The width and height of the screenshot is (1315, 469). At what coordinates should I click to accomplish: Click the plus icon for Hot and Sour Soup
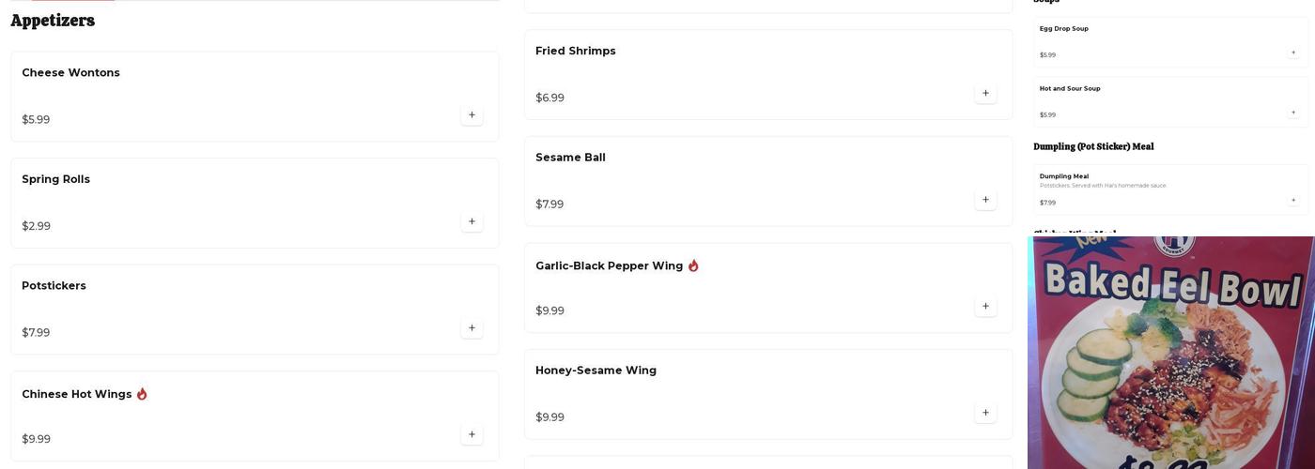[1293, 113]
